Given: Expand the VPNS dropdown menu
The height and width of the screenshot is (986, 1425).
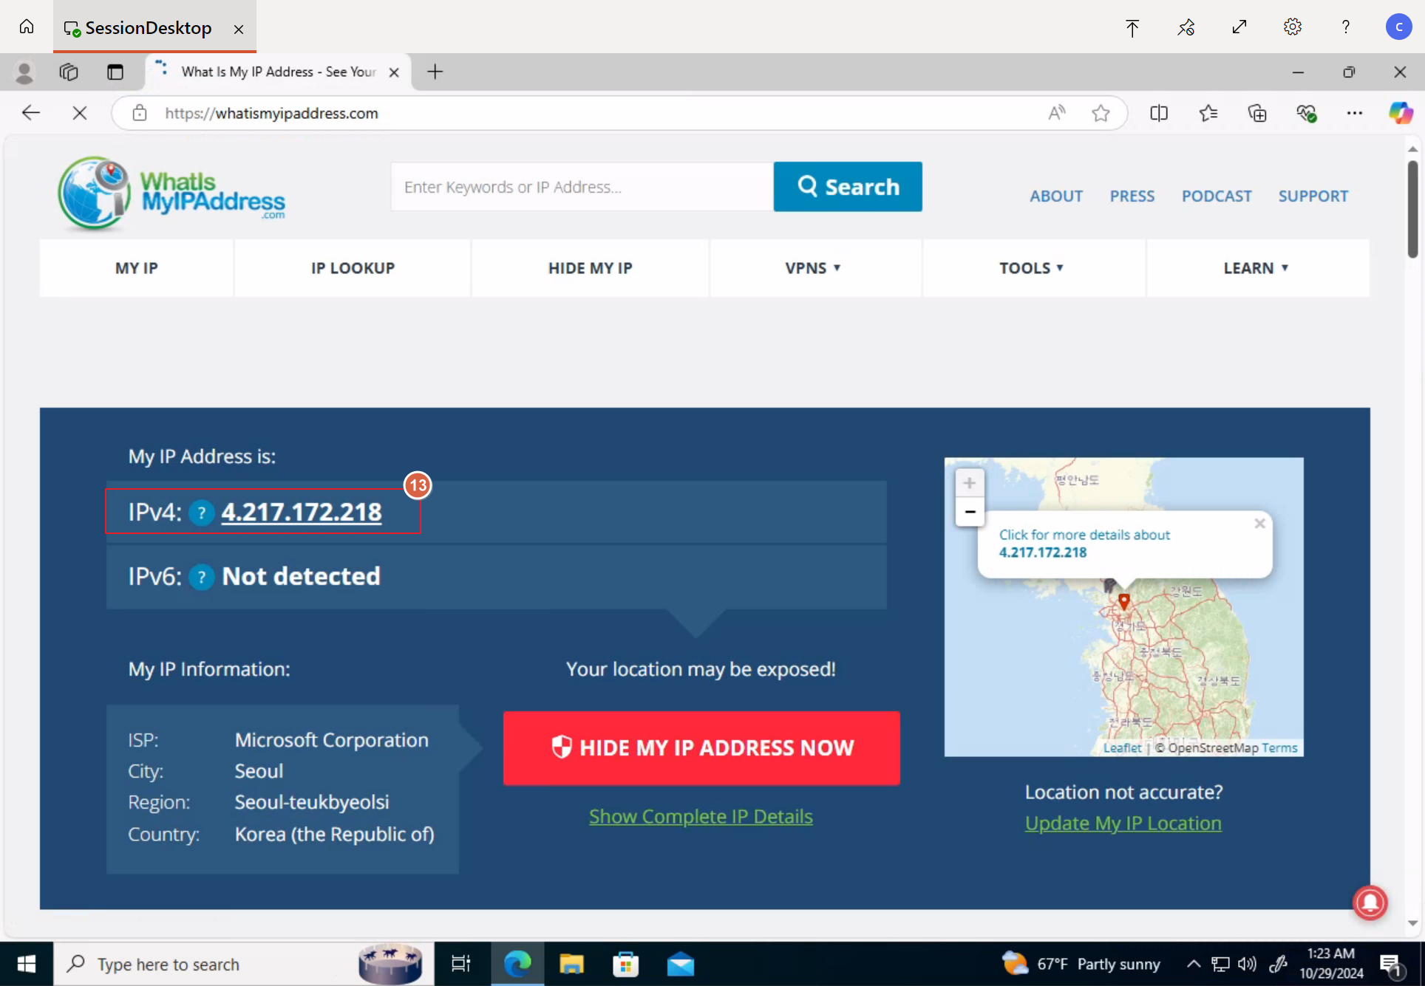Looking at the screenshot, I should coord(813,268).
